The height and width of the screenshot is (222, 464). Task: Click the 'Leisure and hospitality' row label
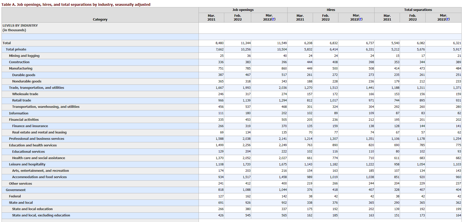(27, 164)
